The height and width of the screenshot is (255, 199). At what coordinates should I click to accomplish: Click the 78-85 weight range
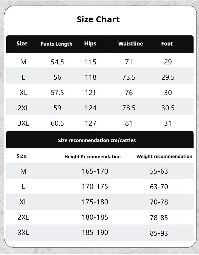tap(159, 218)
